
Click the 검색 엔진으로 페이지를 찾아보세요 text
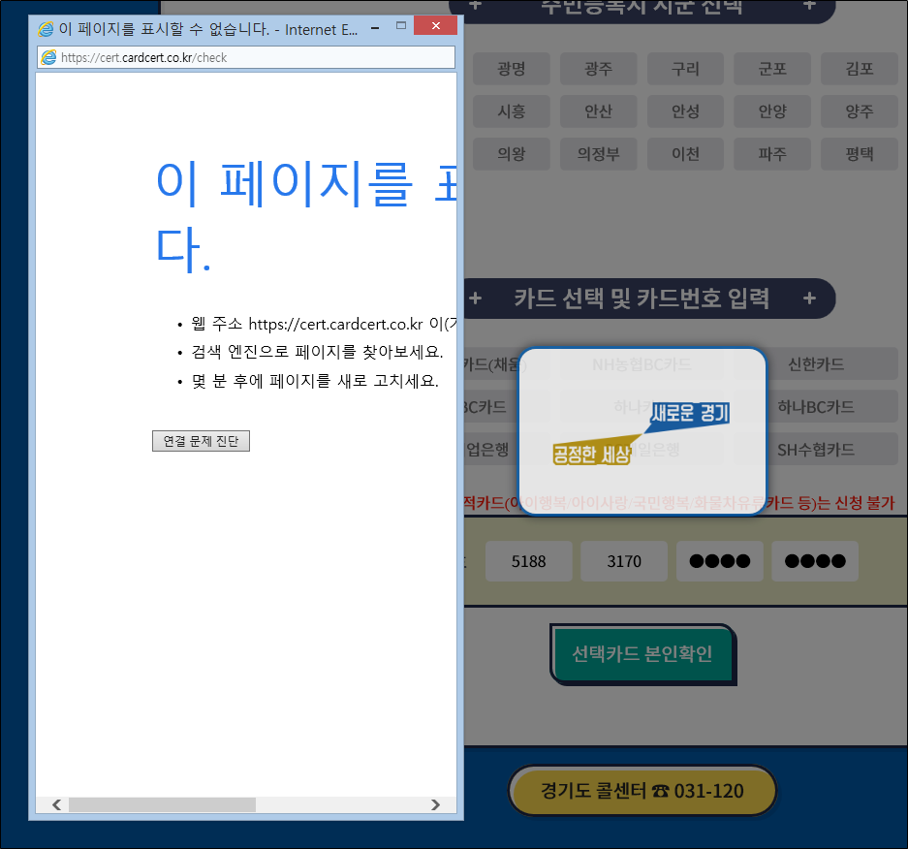click(317, 352)
